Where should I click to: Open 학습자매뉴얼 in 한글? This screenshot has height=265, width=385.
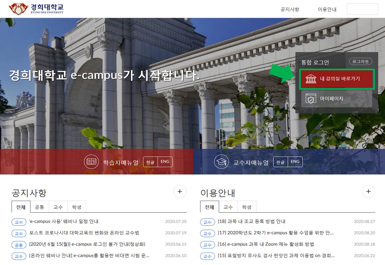[150, 162]
